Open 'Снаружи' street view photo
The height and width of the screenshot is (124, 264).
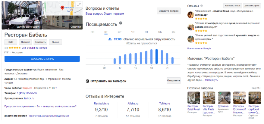click(62, 23)
